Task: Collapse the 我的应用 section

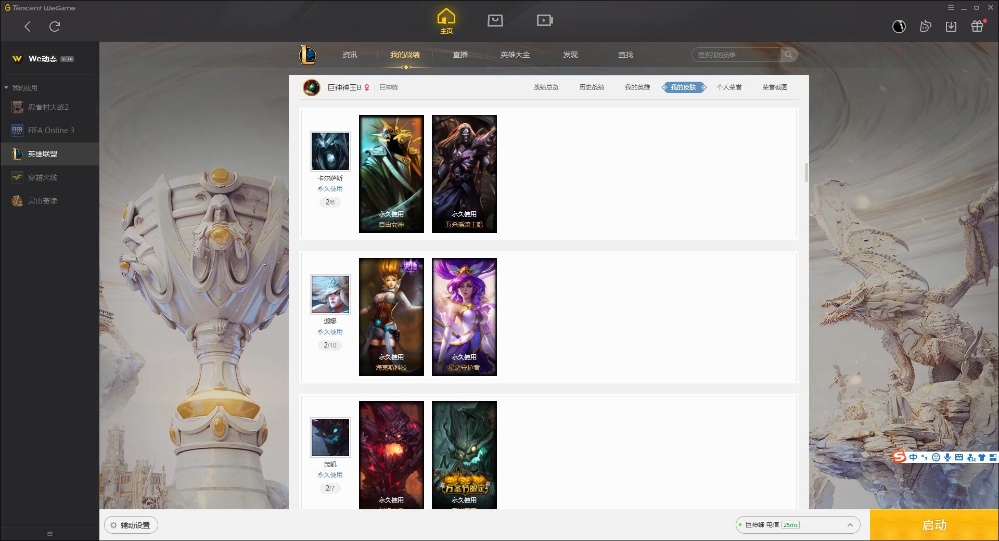Action: point(21,87)
